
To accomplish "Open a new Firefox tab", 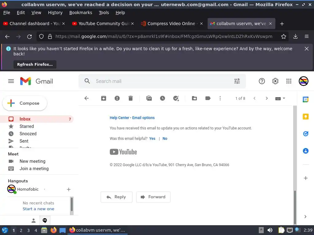I will 282,24.
